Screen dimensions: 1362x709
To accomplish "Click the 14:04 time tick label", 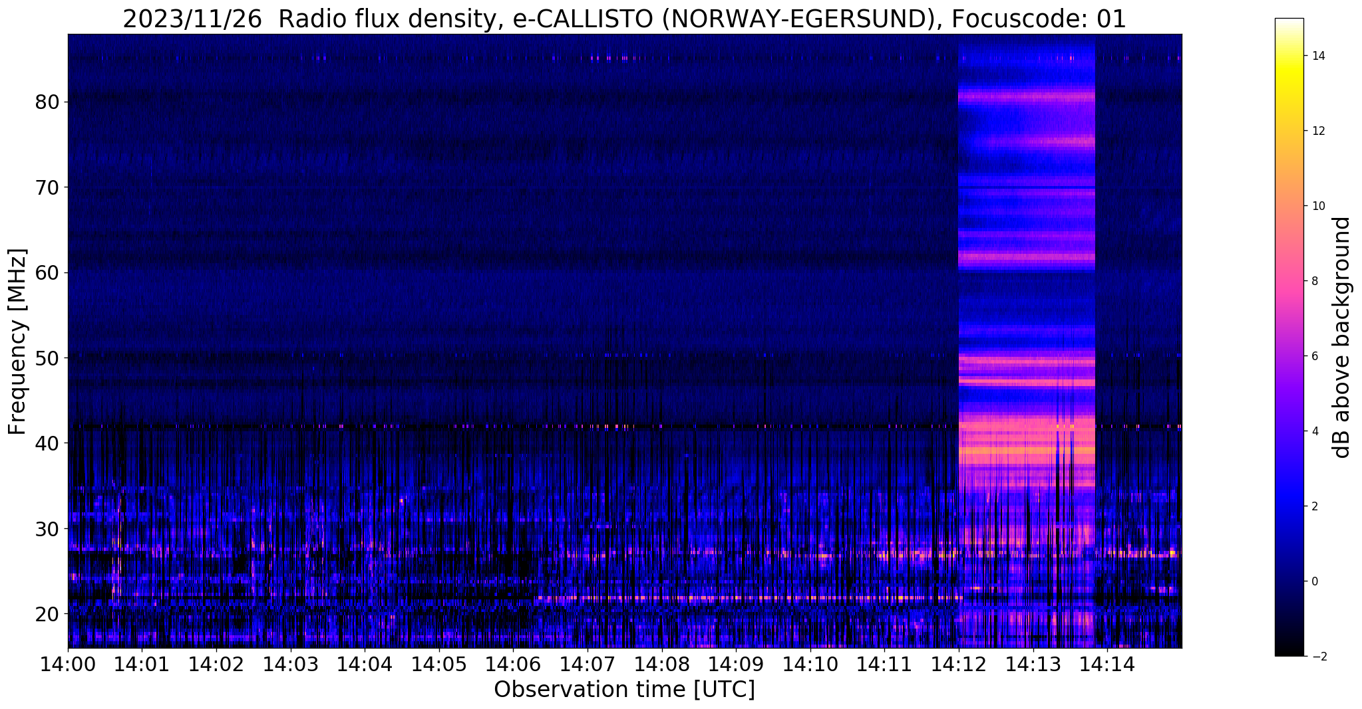I will pyautogui.click(x=365, y=664).
